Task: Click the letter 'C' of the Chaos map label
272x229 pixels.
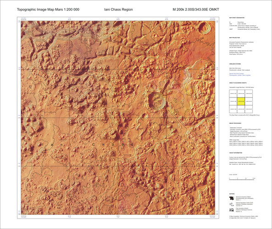Action: (x=93, y=144)
